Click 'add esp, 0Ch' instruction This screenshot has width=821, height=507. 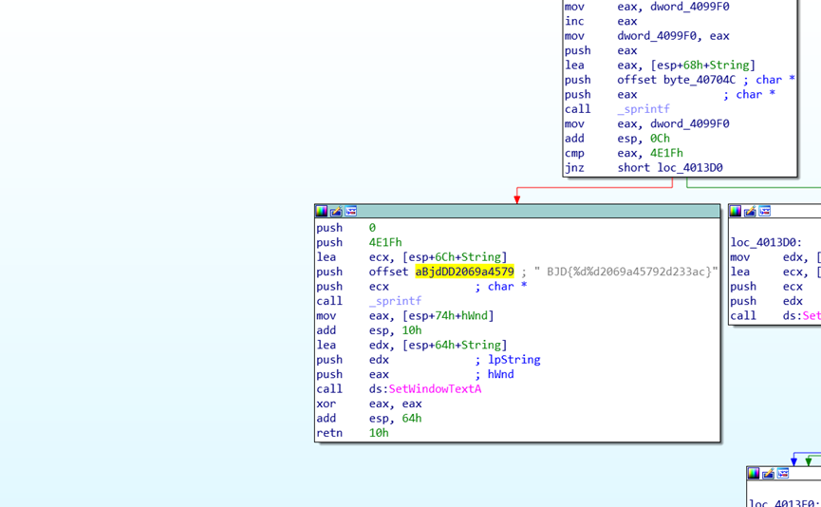pyautogui.click(x=617, y=139)
